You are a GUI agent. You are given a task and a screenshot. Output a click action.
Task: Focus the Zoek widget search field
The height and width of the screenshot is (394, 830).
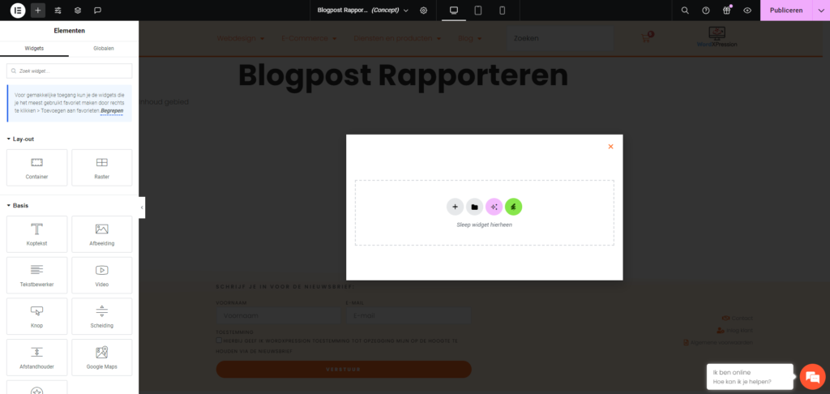(70, 71)
